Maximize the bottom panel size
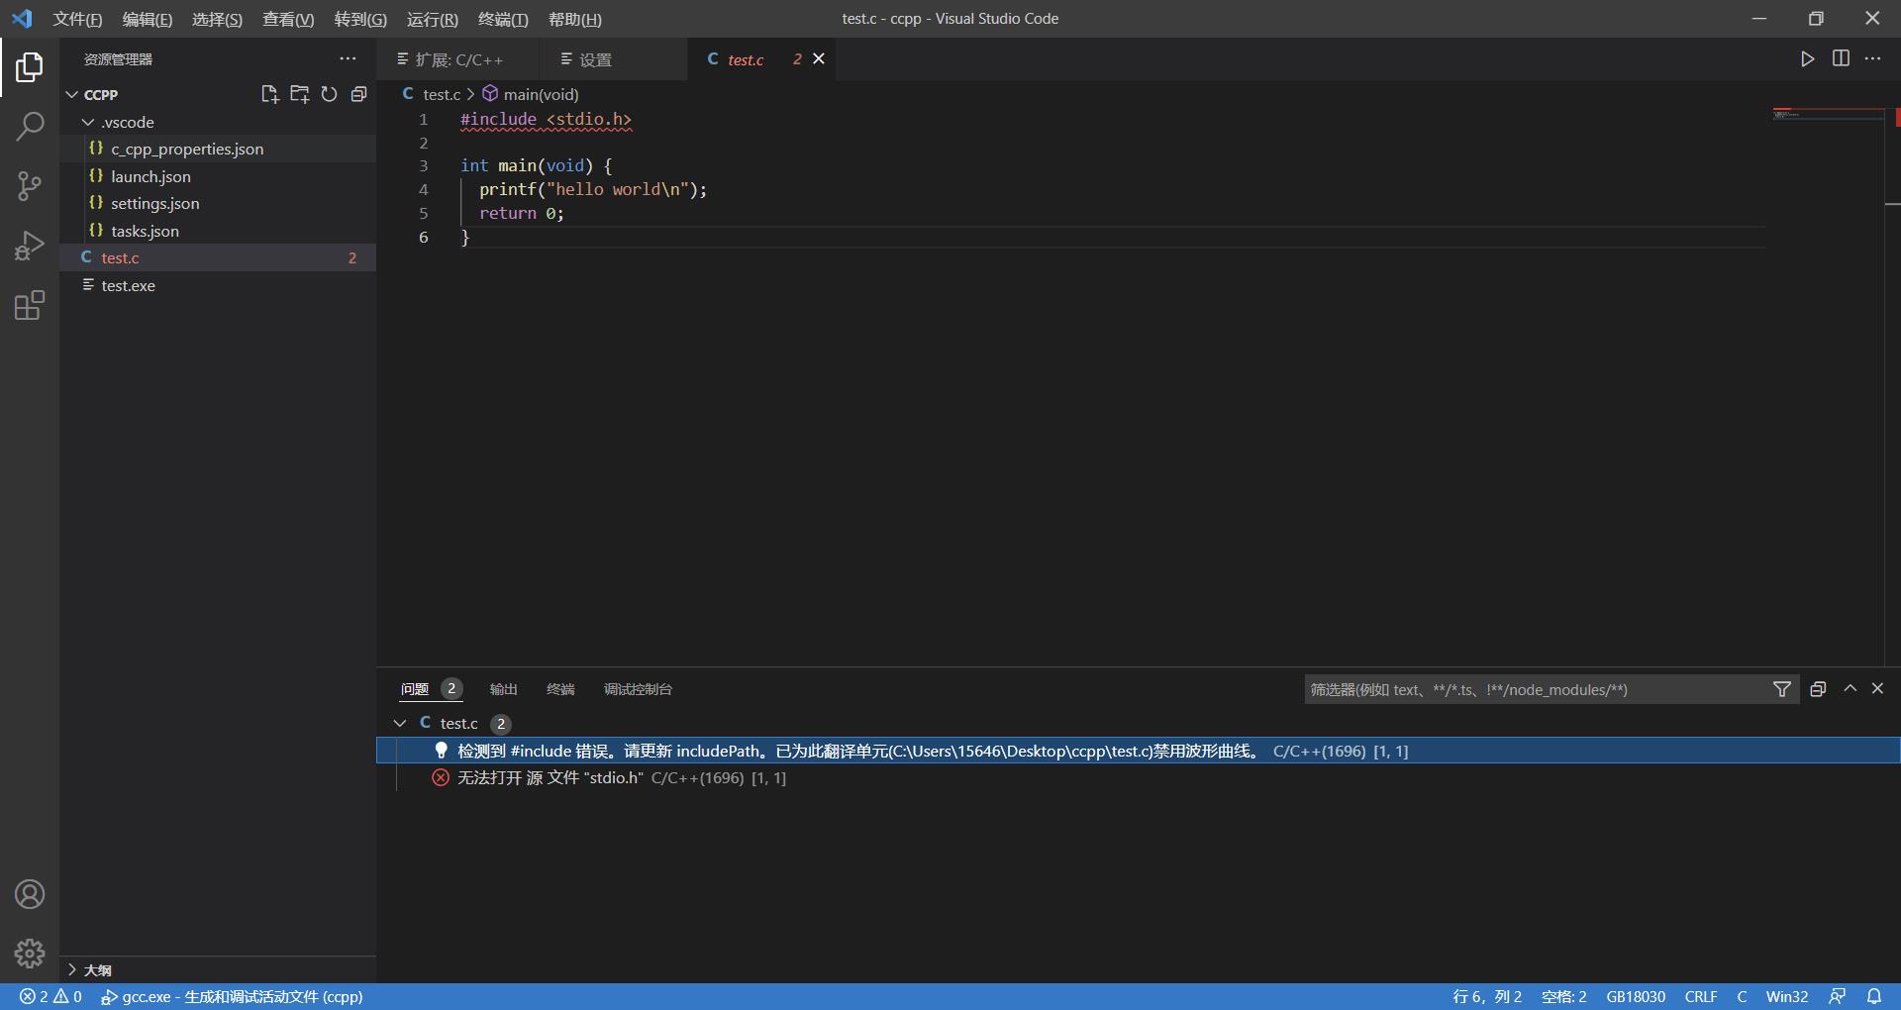Image resolution: width=1901 pixels, height=1010 pixels. [1850, 688]
